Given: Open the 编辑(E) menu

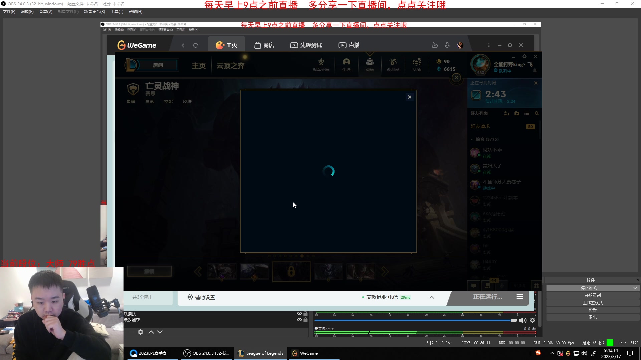Looking at the screenshot, I should click(x=27, y=12).
